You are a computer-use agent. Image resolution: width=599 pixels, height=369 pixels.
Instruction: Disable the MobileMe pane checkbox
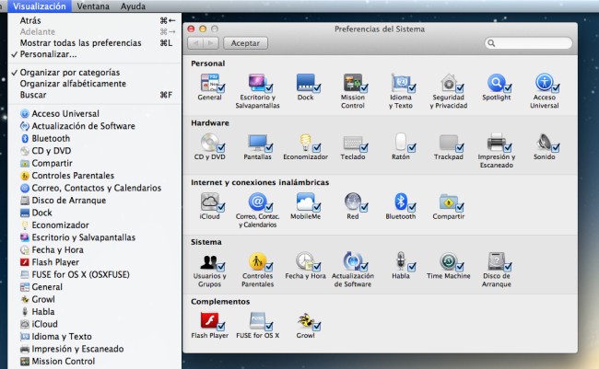click(x=316, y=208)
